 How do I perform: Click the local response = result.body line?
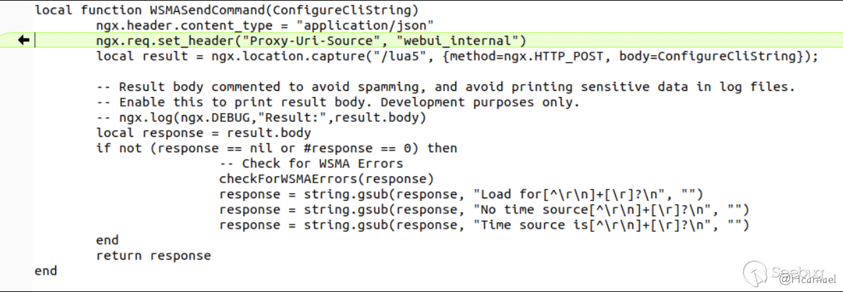(x=204, y=132)
